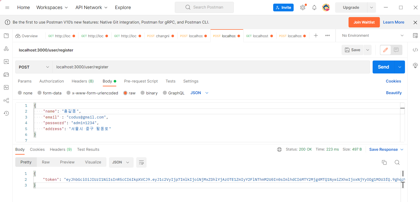Show the Raw response view
The width and height of the screenshot is (420, 202).
[x=46, y=162]
